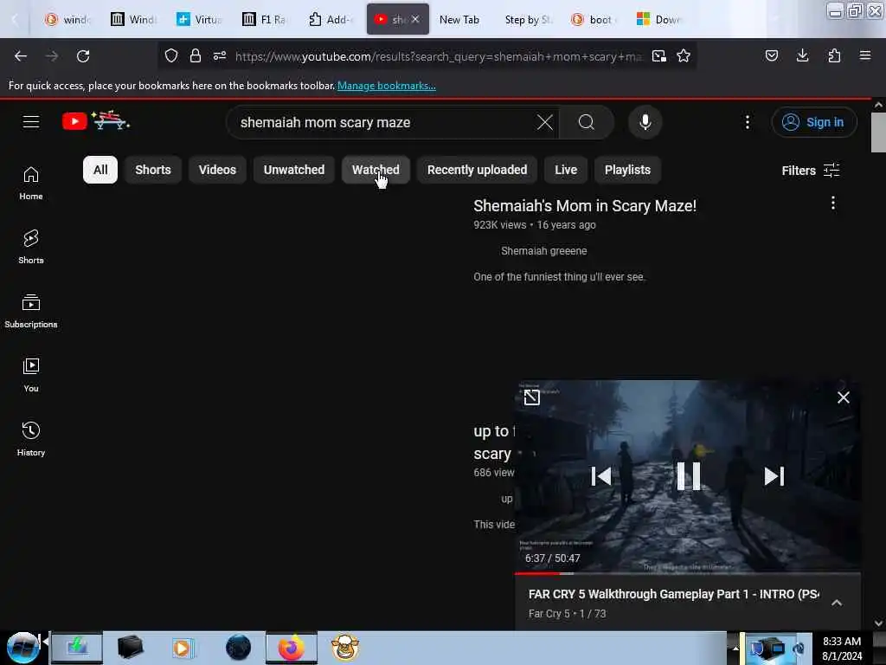Image resolution: width=886 pixels, height=665 pixels.
Task: Open the FAR CRY 5 Walkthrough title
Action: tap(673, 594)
